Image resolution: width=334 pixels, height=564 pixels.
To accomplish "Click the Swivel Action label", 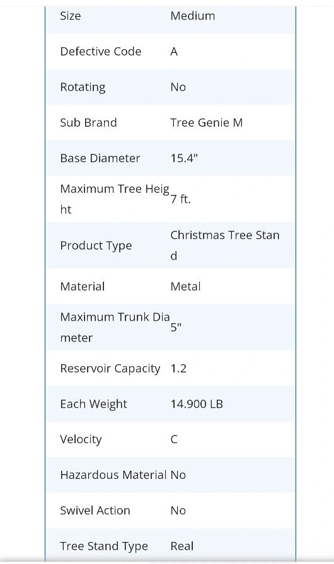I will coord(95,511).
